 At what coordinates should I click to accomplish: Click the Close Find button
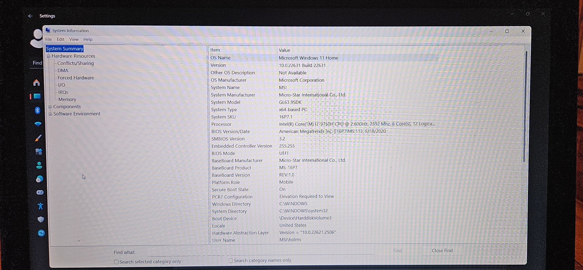(442, 251)
